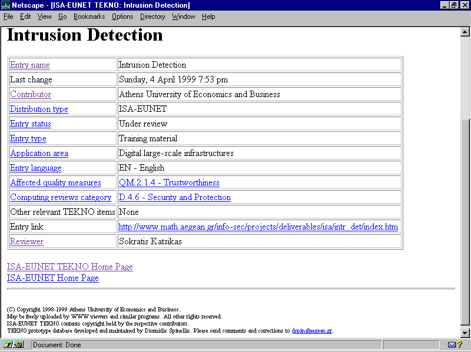Screen dimensions: 471x352
Task: Click the scroll down arrow
Action: point(465,333)
